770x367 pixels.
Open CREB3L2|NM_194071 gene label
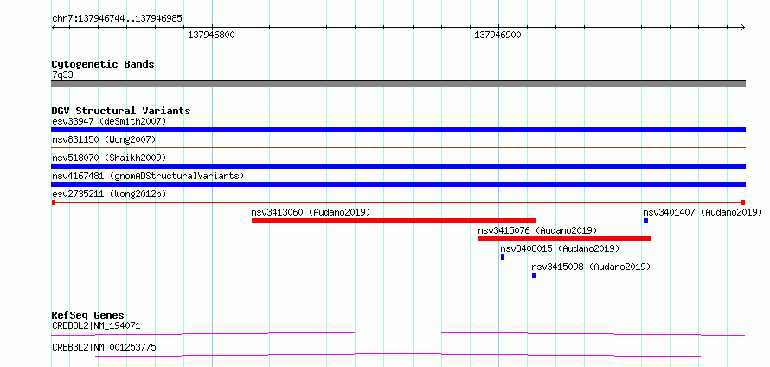coord(97,325)
